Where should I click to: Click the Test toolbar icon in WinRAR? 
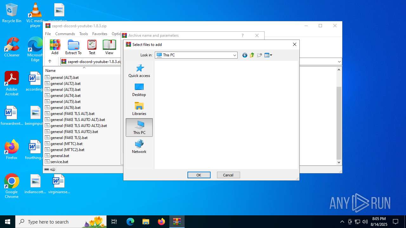coord(92,47)
